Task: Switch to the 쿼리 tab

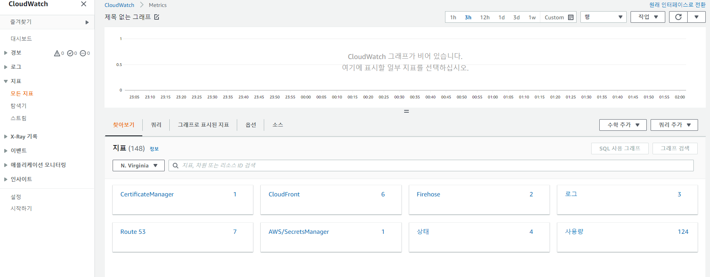Action: pos(156,125)
